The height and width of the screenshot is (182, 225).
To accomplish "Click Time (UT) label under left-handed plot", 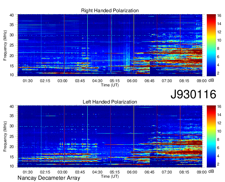I will 110,176.
